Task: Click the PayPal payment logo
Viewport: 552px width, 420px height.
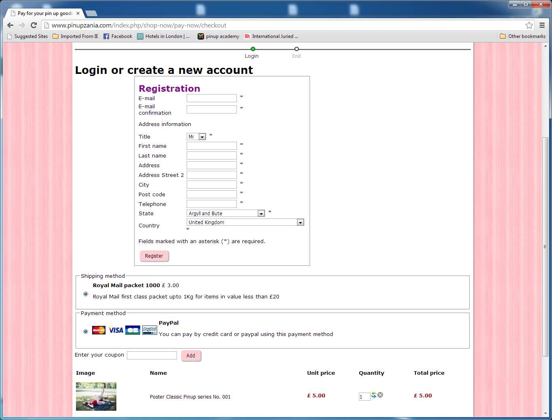Action: click(150, 330)
